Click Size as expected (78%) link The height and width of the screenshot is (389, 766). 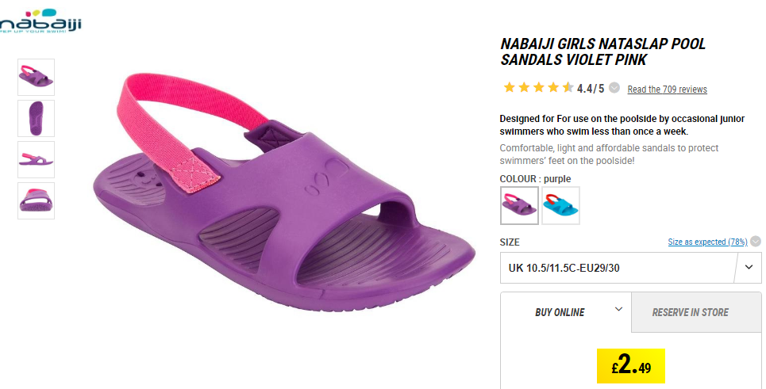[x=707, y=242]
